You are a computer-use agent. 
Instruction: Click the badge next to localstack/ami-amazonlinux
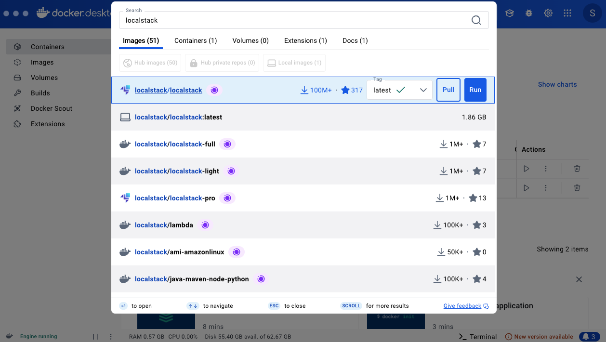[237, 252]
